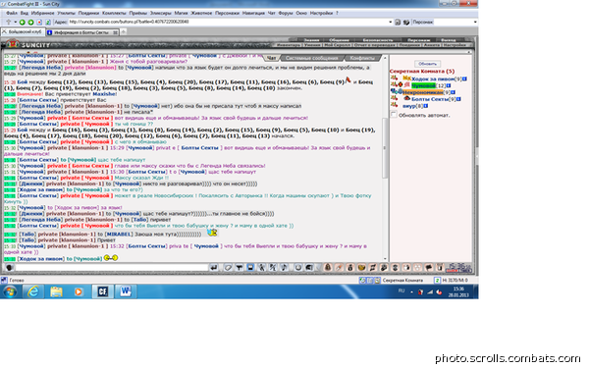Open the Магия menu
589x368 pixels.
click(181, 13)
